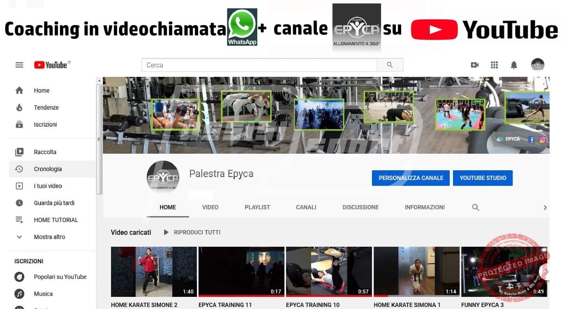Viewport: 564px width, 309px height.
Task: Open the notifications bell
Action: pos(514,65)
